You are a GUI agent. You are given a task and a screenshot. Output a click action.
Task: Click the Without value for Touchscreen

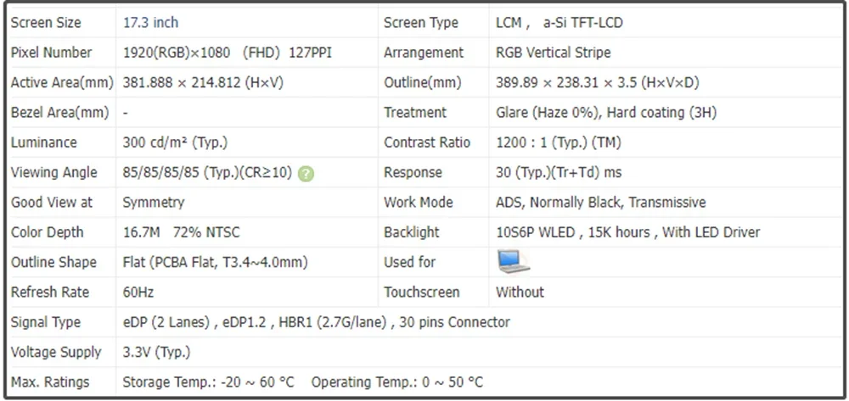[x=520, y=292]
